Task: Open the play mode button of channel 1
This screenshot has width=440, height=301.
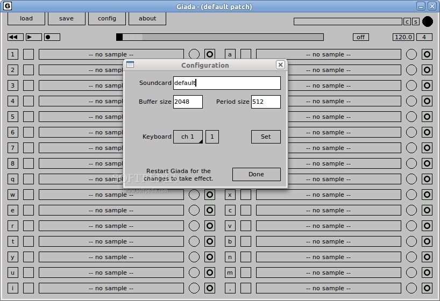Action: click(x=210, y=54)
